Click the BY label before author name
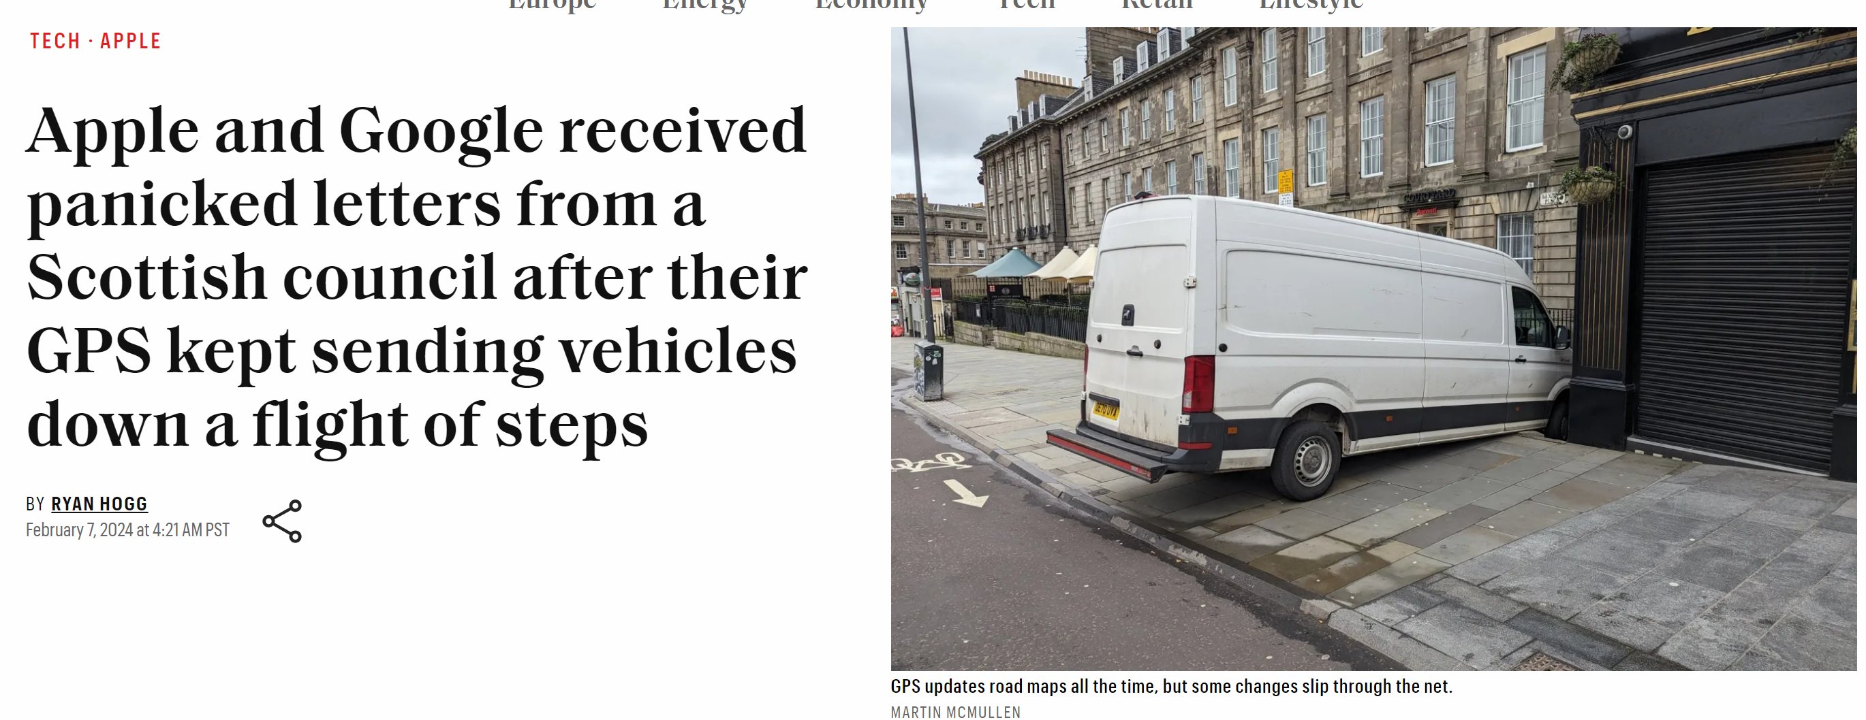1866x720 pixels. [x=35, y=504]
